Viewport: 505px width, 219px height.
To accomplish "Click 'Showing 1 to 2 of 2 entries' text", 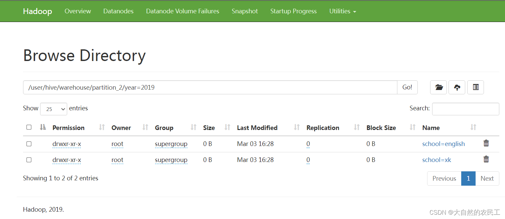I will pos(60,178).
